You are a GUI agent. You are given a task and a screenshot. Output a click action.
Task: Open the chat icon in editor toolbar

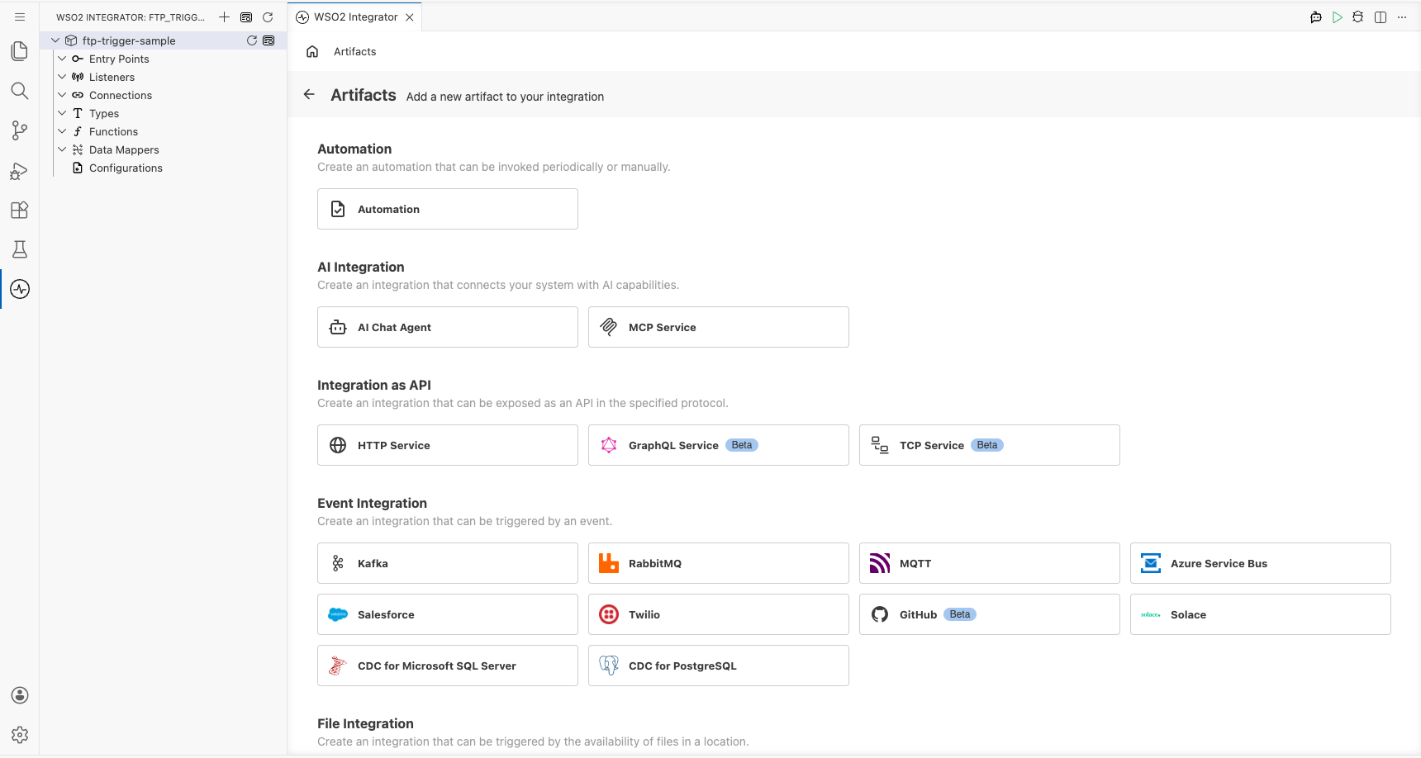(1316, 17)
